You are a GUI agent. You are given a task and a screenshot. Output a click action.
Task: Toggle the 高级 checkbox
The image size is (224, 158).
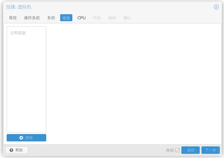177,150
